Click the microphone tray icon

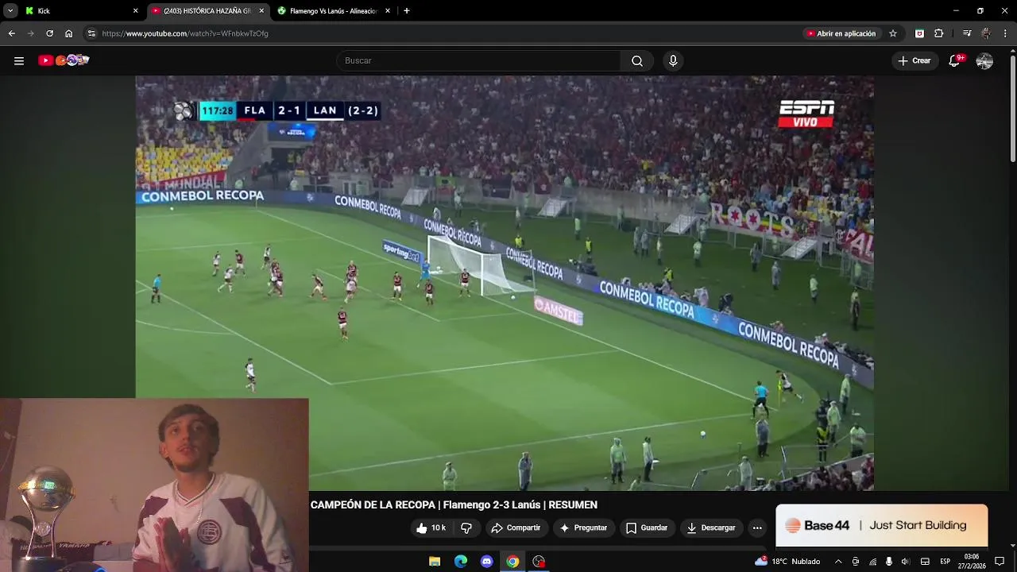(x=888, y=561)
